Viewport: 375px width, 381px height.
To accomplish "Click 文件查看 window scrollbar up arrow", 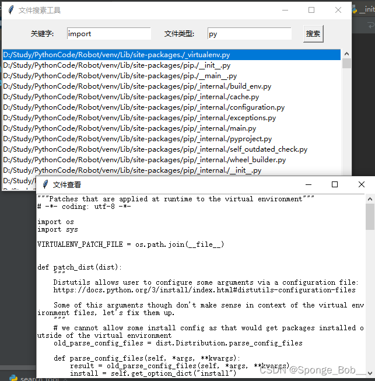I will coord(370,199).
